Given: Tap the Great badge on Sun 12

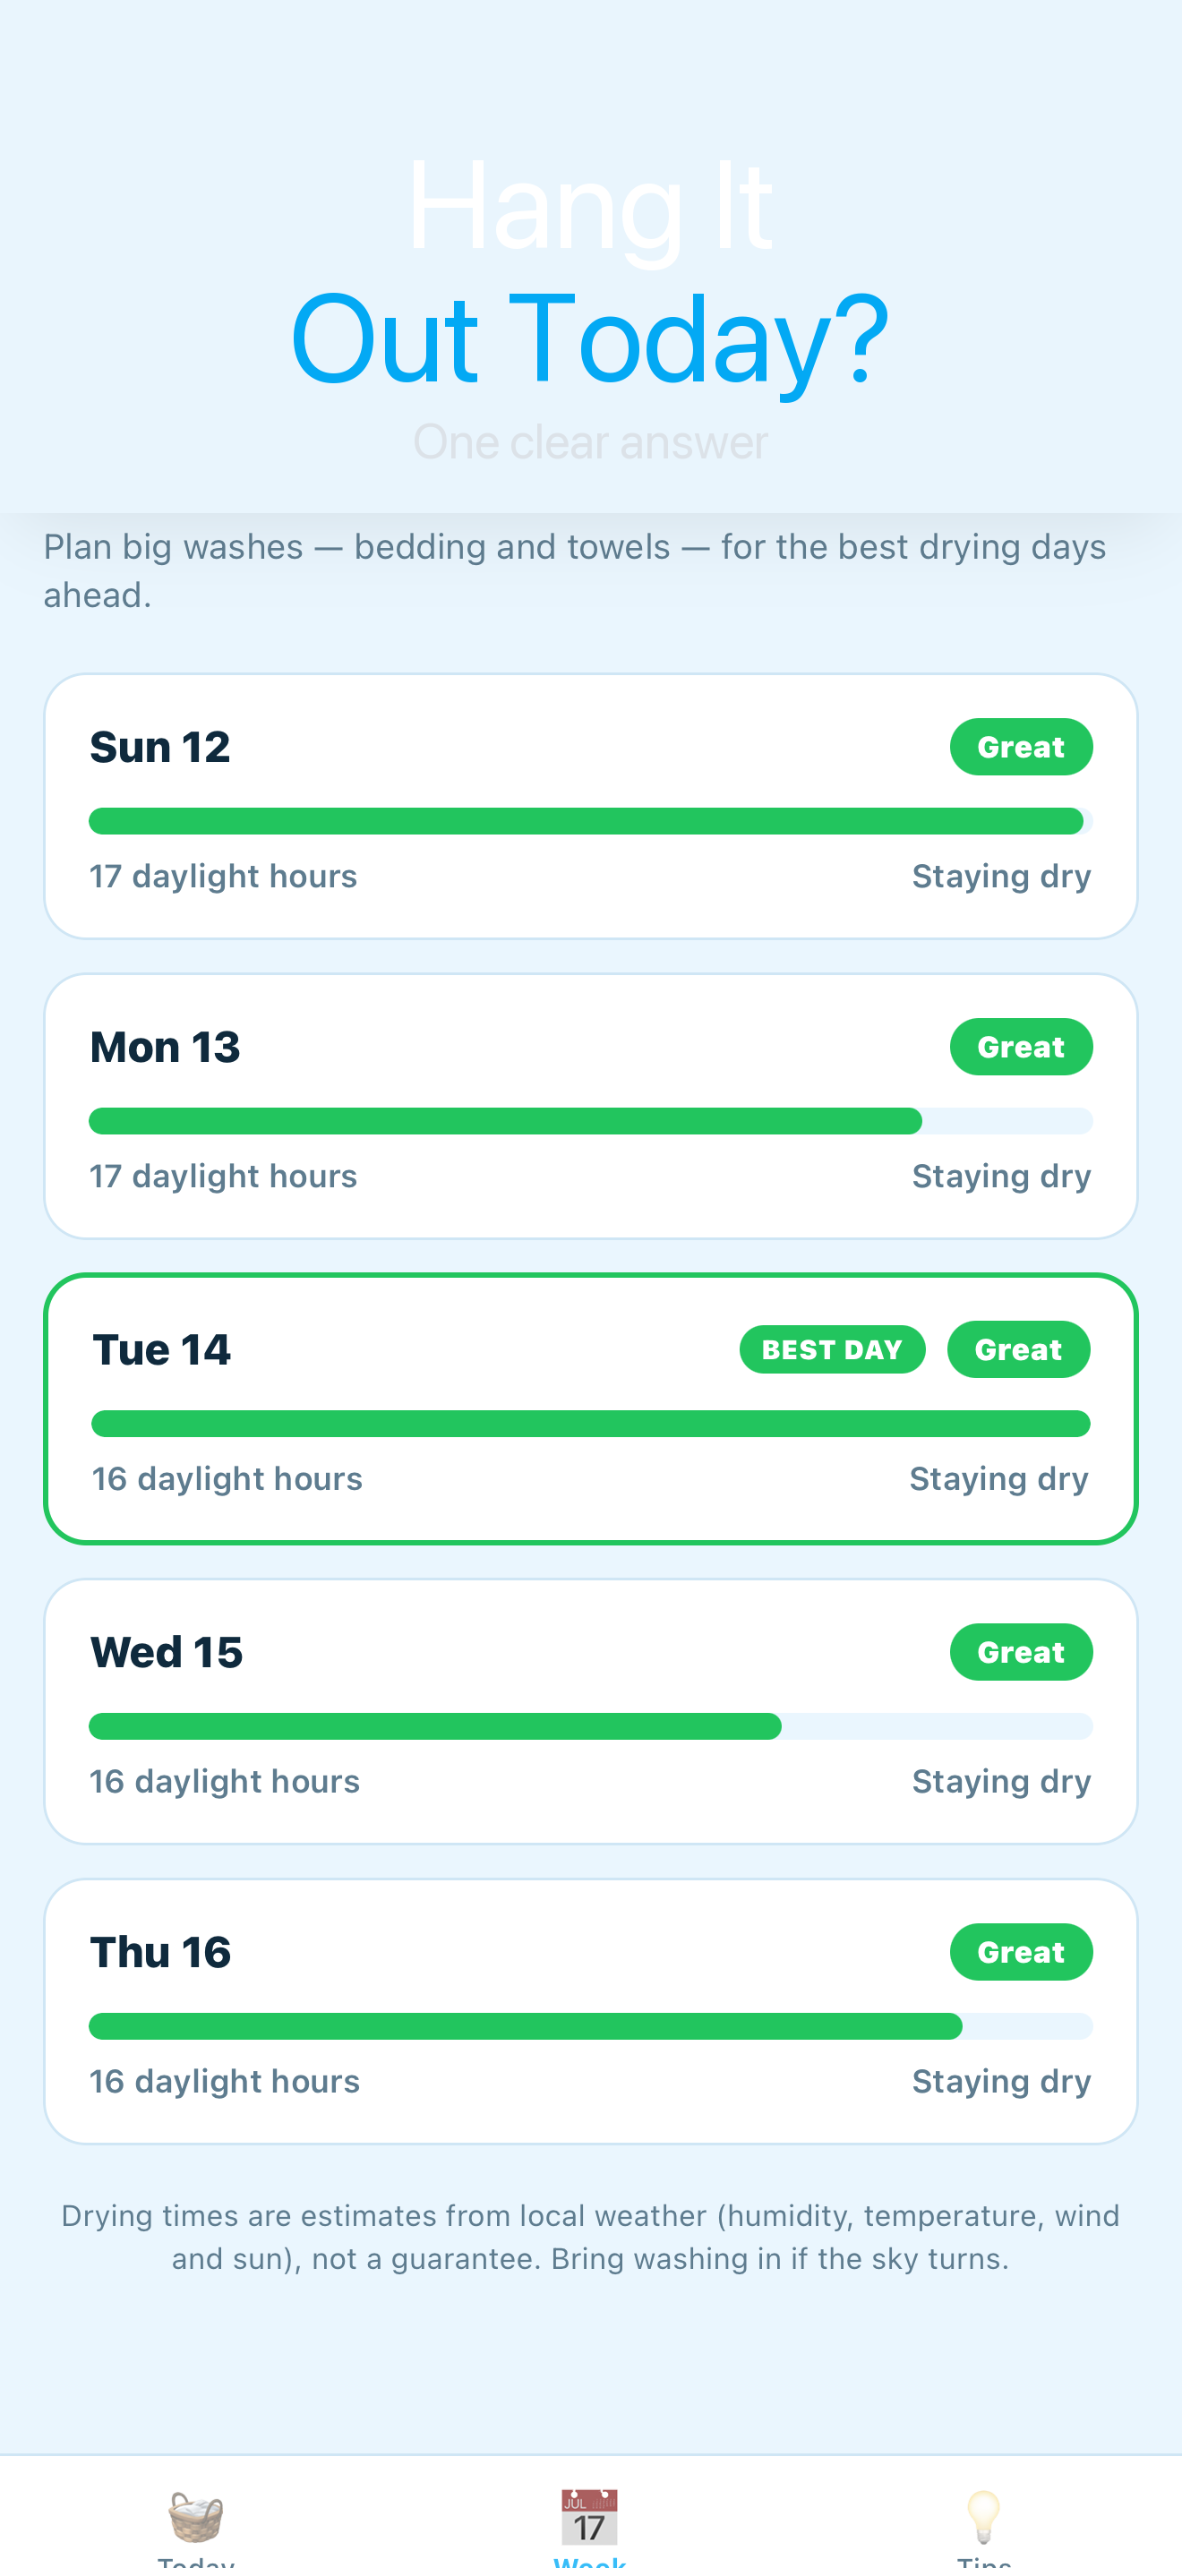Looking at the screenshot, I should tap(1021, 747).
